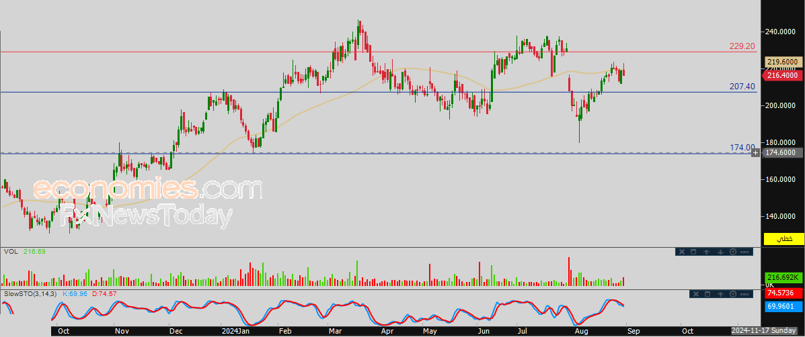Click the 216.4000 last price tag

[x=781, y=75]
